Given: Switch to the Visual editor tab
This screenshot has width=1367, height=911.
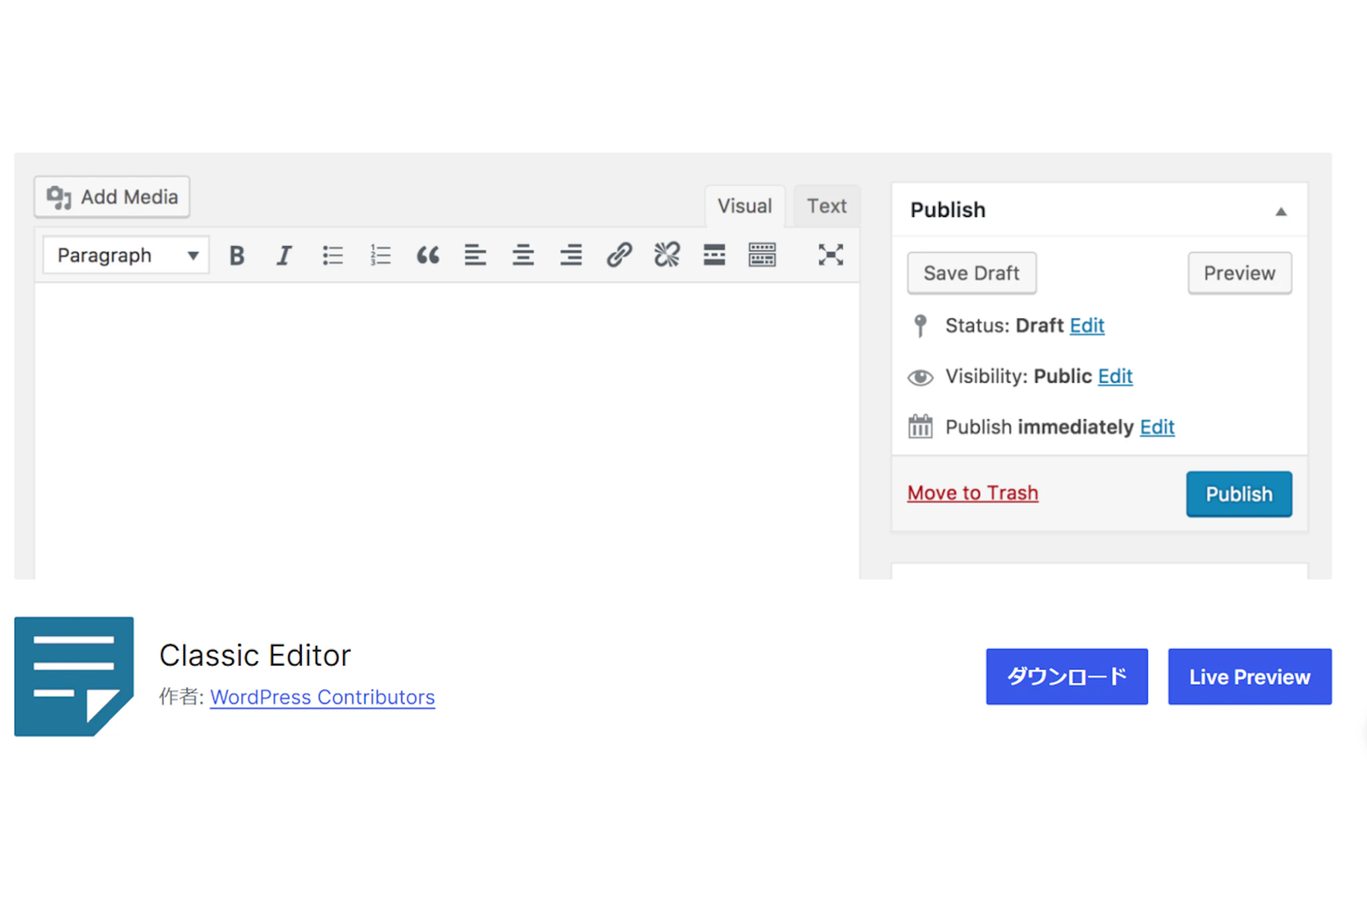Looking at the screenshot, I should 744,206.
